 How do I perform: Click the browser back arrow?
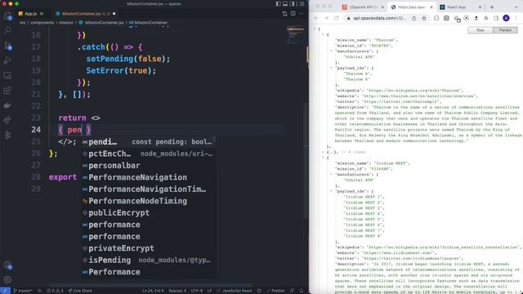tap(316, 18)
